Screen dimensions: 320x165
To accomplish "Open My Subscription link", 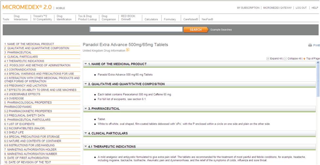I will point(248,8).
